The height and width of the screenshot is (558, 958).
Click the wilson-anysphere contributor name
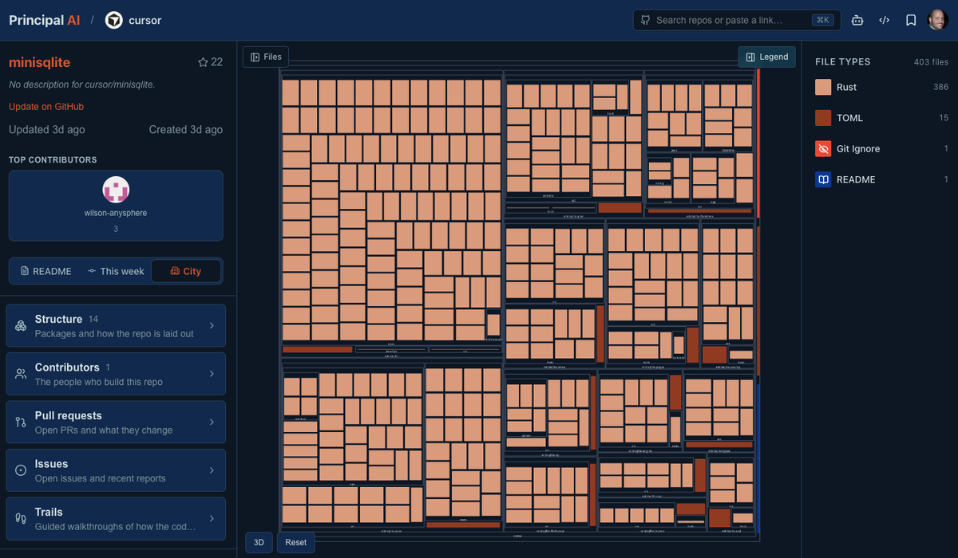click(116, 213)
